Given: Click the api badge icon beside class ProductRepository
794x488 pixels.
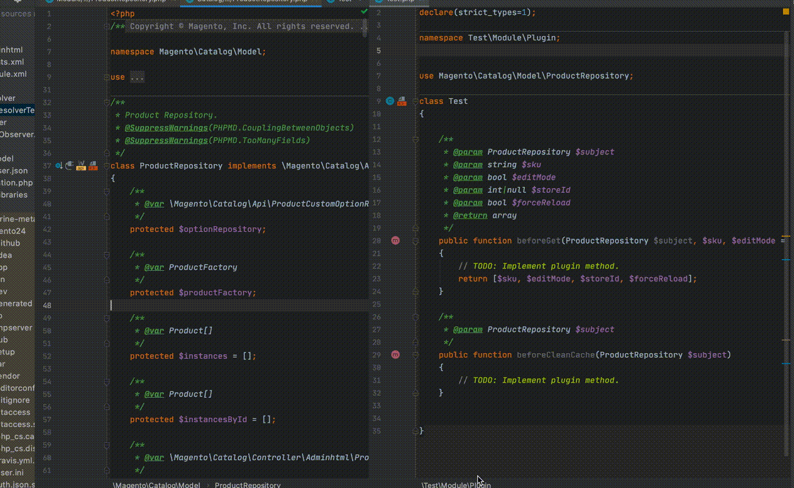Looking at the screenshot, I should coord(81,165).
